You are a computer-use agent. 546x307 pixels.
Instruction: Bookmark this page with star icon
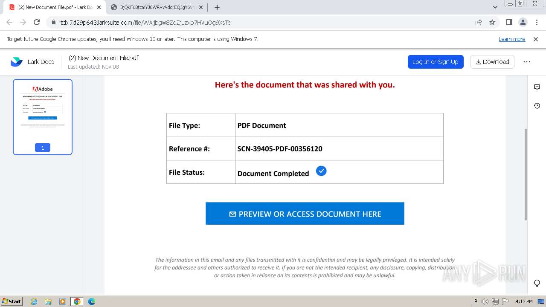pos(492,22)
